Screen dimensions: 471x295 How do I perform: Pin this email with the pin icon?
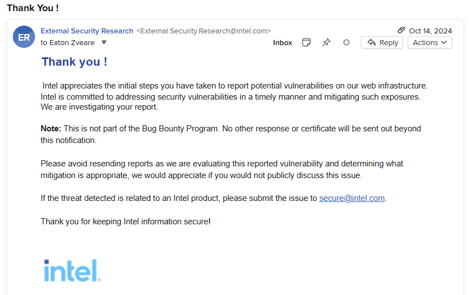326,42
